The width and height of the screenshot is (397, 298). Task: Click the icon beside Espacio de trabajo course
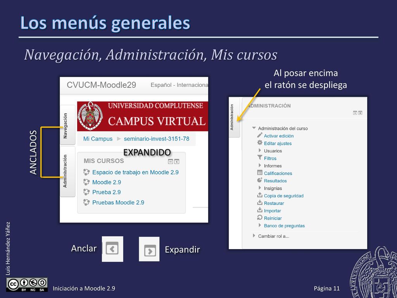pos(86,172)
